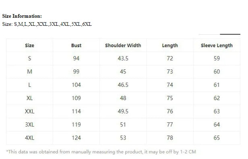Click the size list text line
Image resolution: width=248 pixels, height=159 pixels.
click(x=47, y=24)
